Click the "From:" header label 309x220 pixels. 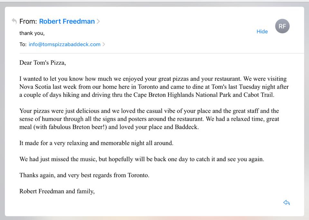tap(28, 21)
